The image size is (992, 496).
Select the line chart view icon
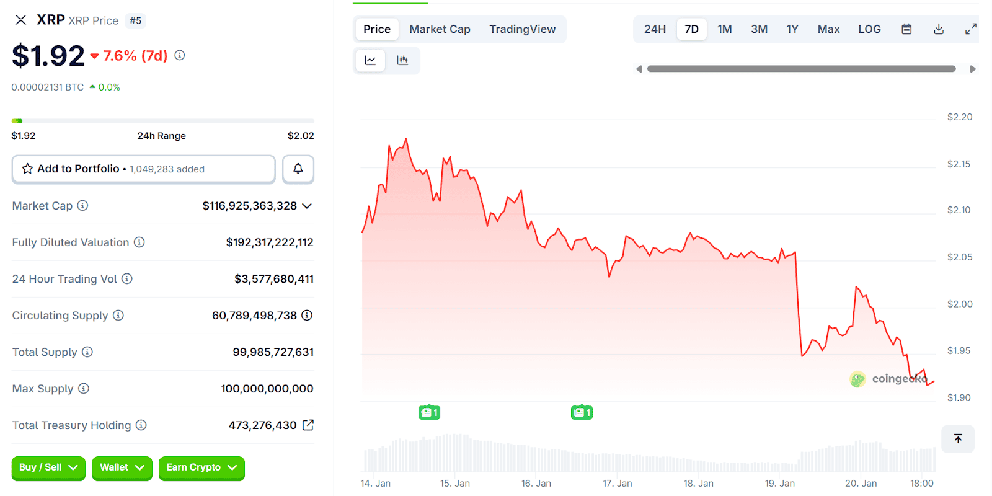point(370,60)
